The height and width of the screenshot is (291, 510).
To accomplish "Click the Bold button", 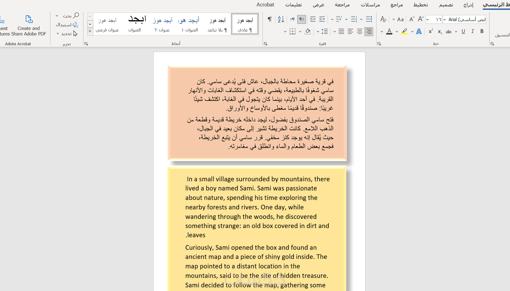I will [482, 31].
